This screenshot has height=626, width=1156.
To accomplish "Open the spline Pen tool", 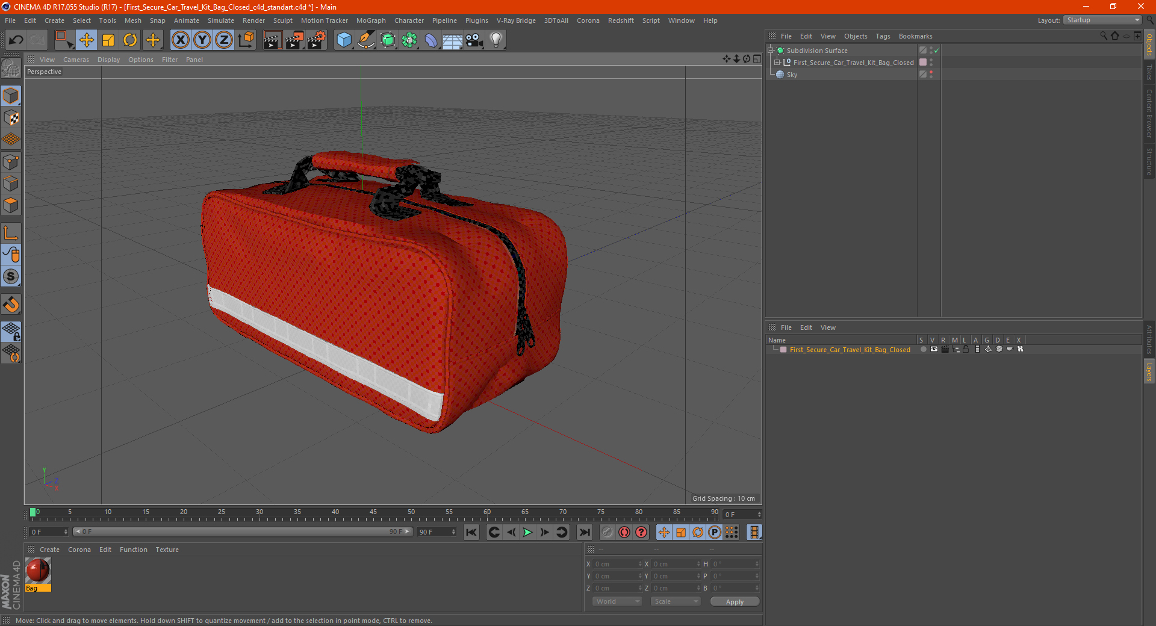I will click(366, 40).
